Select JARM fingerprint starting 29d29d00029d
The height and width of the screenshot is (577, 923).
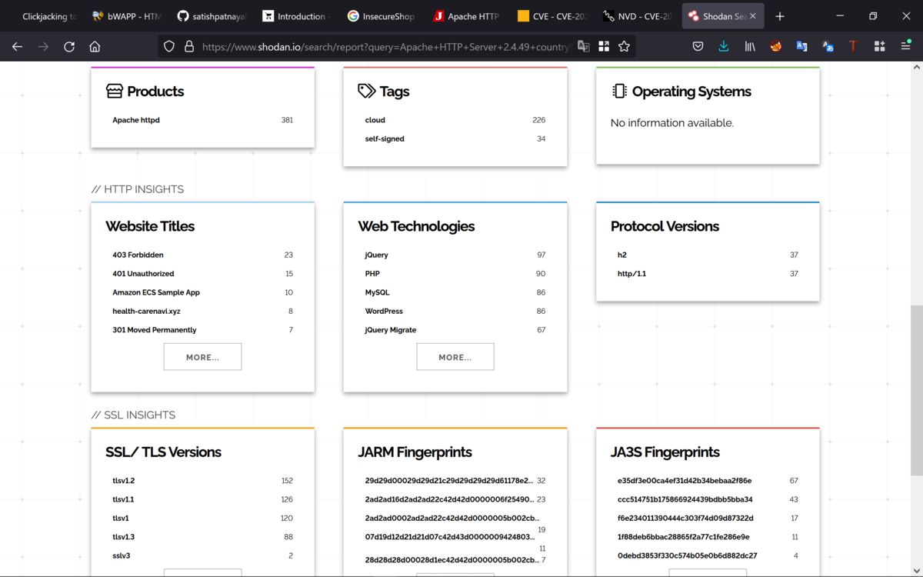pyautogui.click(x=449, y=481)
